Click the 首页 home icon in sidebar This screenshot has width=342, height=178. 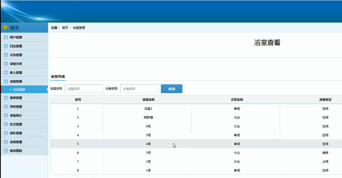5,28
